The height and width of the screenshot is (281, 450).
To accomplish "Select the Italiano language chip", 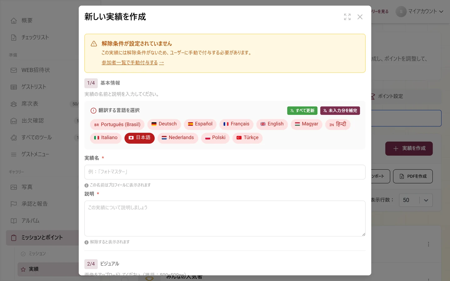I will (x=106, y=138).
